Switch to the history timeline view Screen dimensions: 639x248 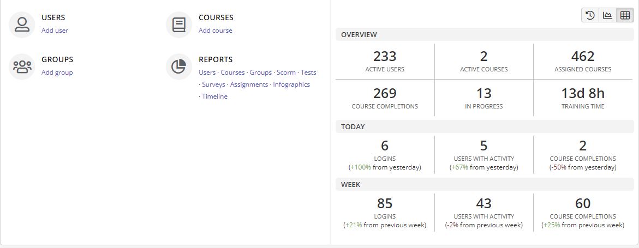(590, 15)
